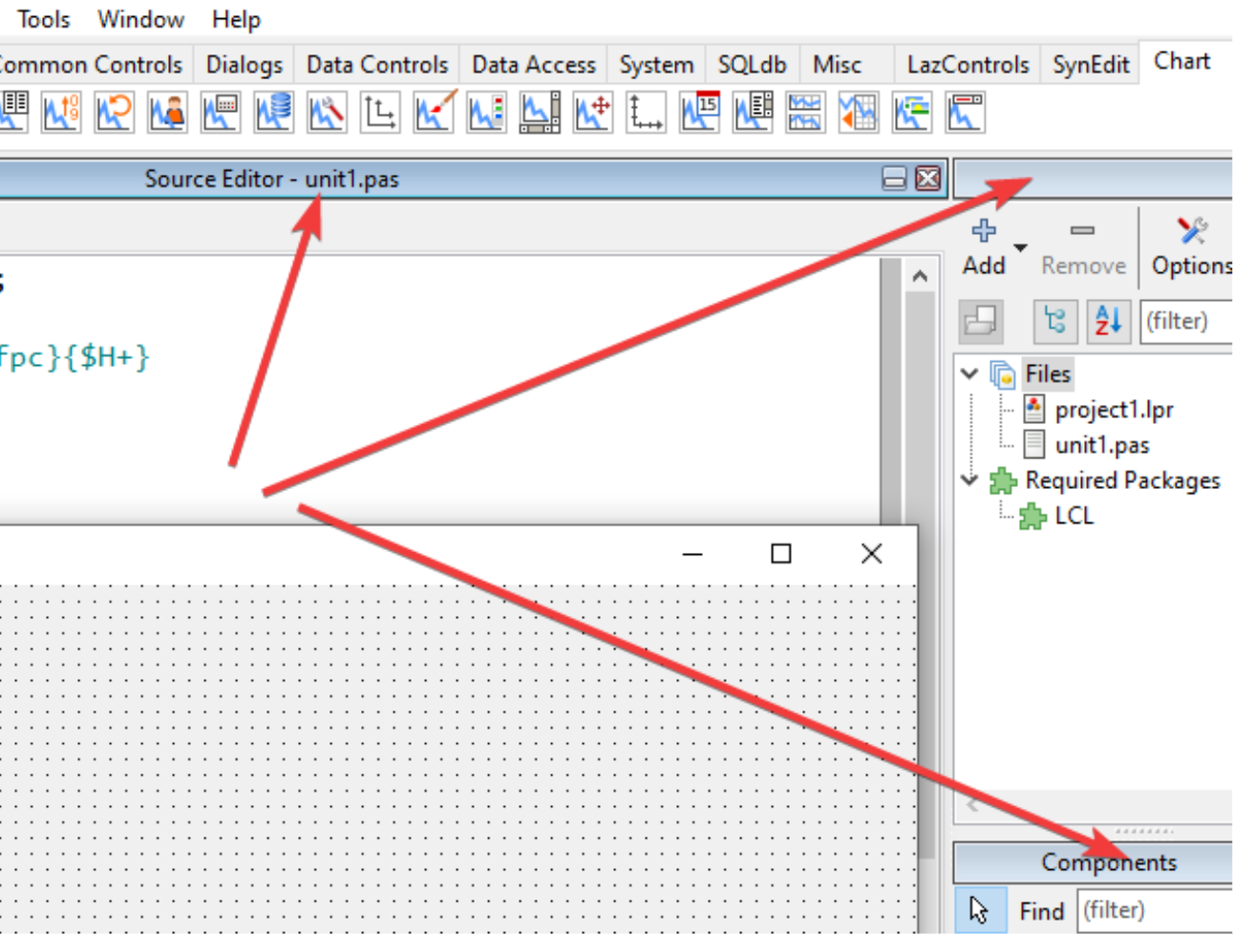The height and width of the screenshot is (935, 1233).
Task: Choose the chart axis transformations icon
Action: coord(380,113)
